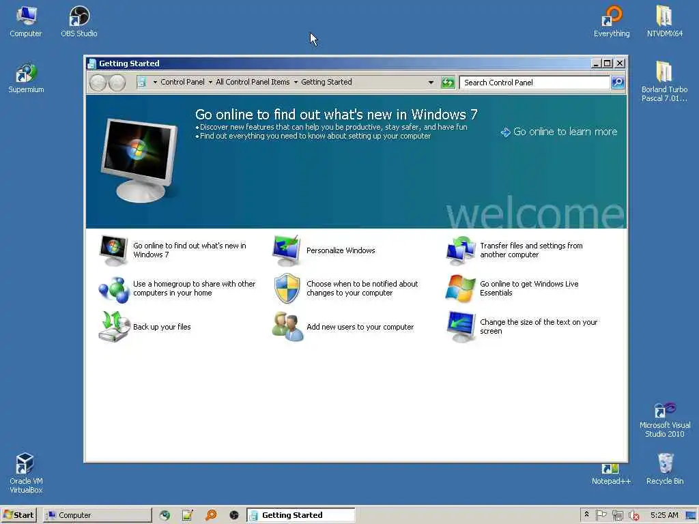Viewport: 699px width, 524px height.
Task: Click the network tray icon
Action: coord(617,515)
